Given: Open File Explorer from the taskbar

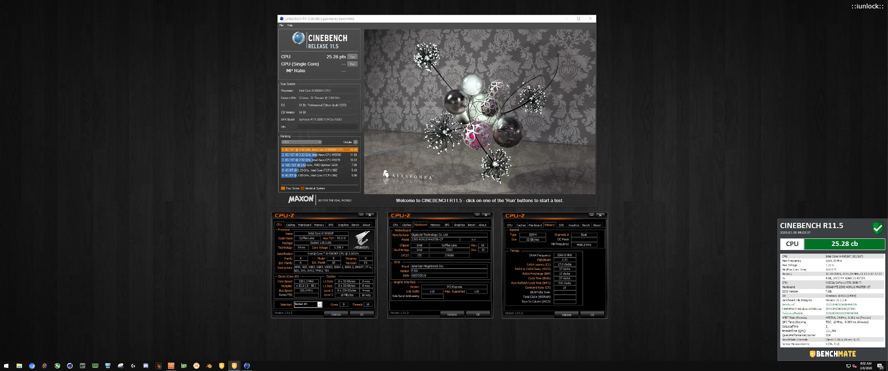Looking at the screenshot, I should pyautogui.click(x=19, y=366).
